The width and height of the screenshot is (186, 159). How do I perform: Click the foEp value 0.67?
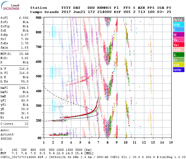tap(25, 35)
